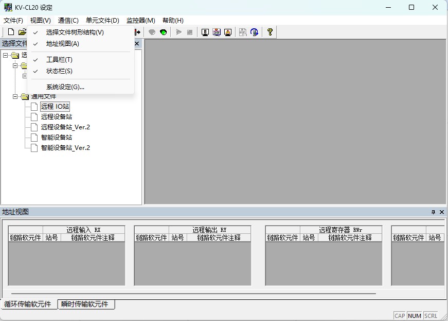
Task: Collapse the root folder in file tree
Action: 5,55
